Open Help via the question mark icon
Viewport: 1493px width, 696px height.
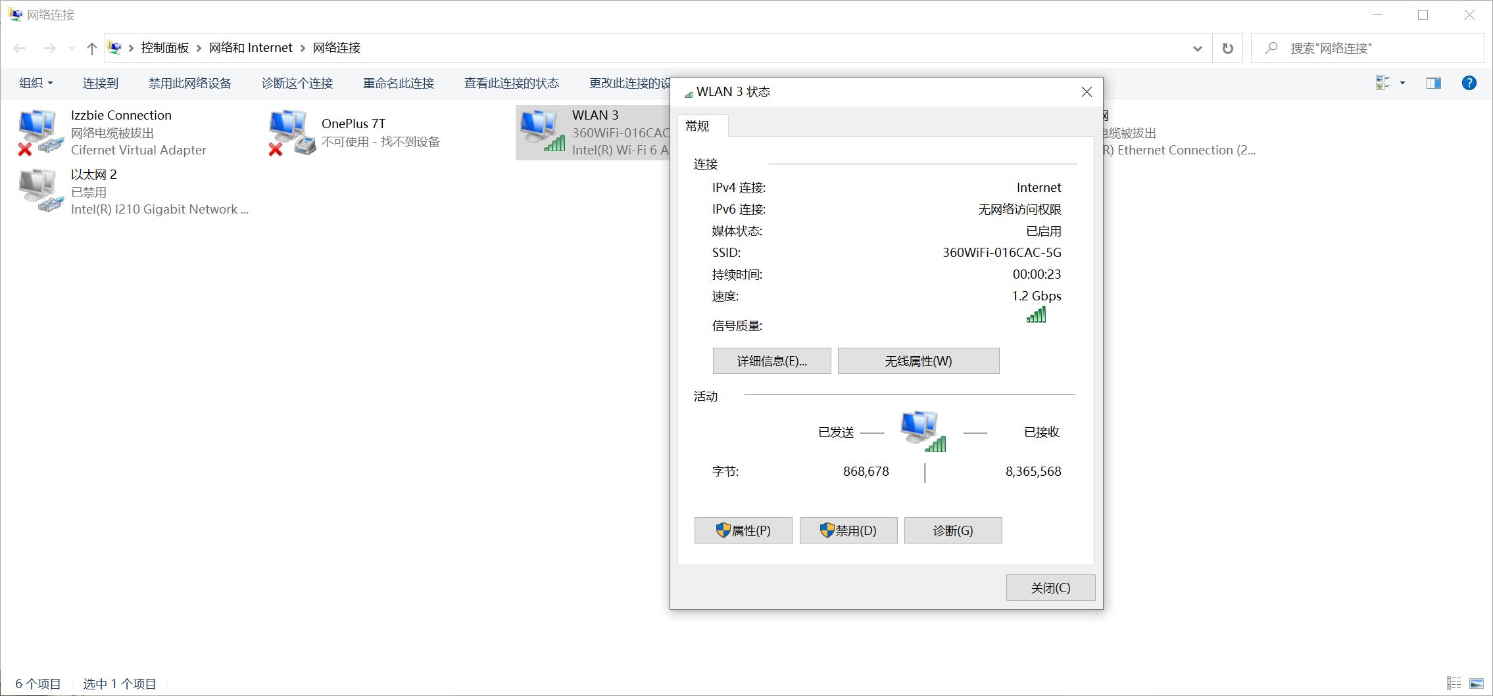1469,82
